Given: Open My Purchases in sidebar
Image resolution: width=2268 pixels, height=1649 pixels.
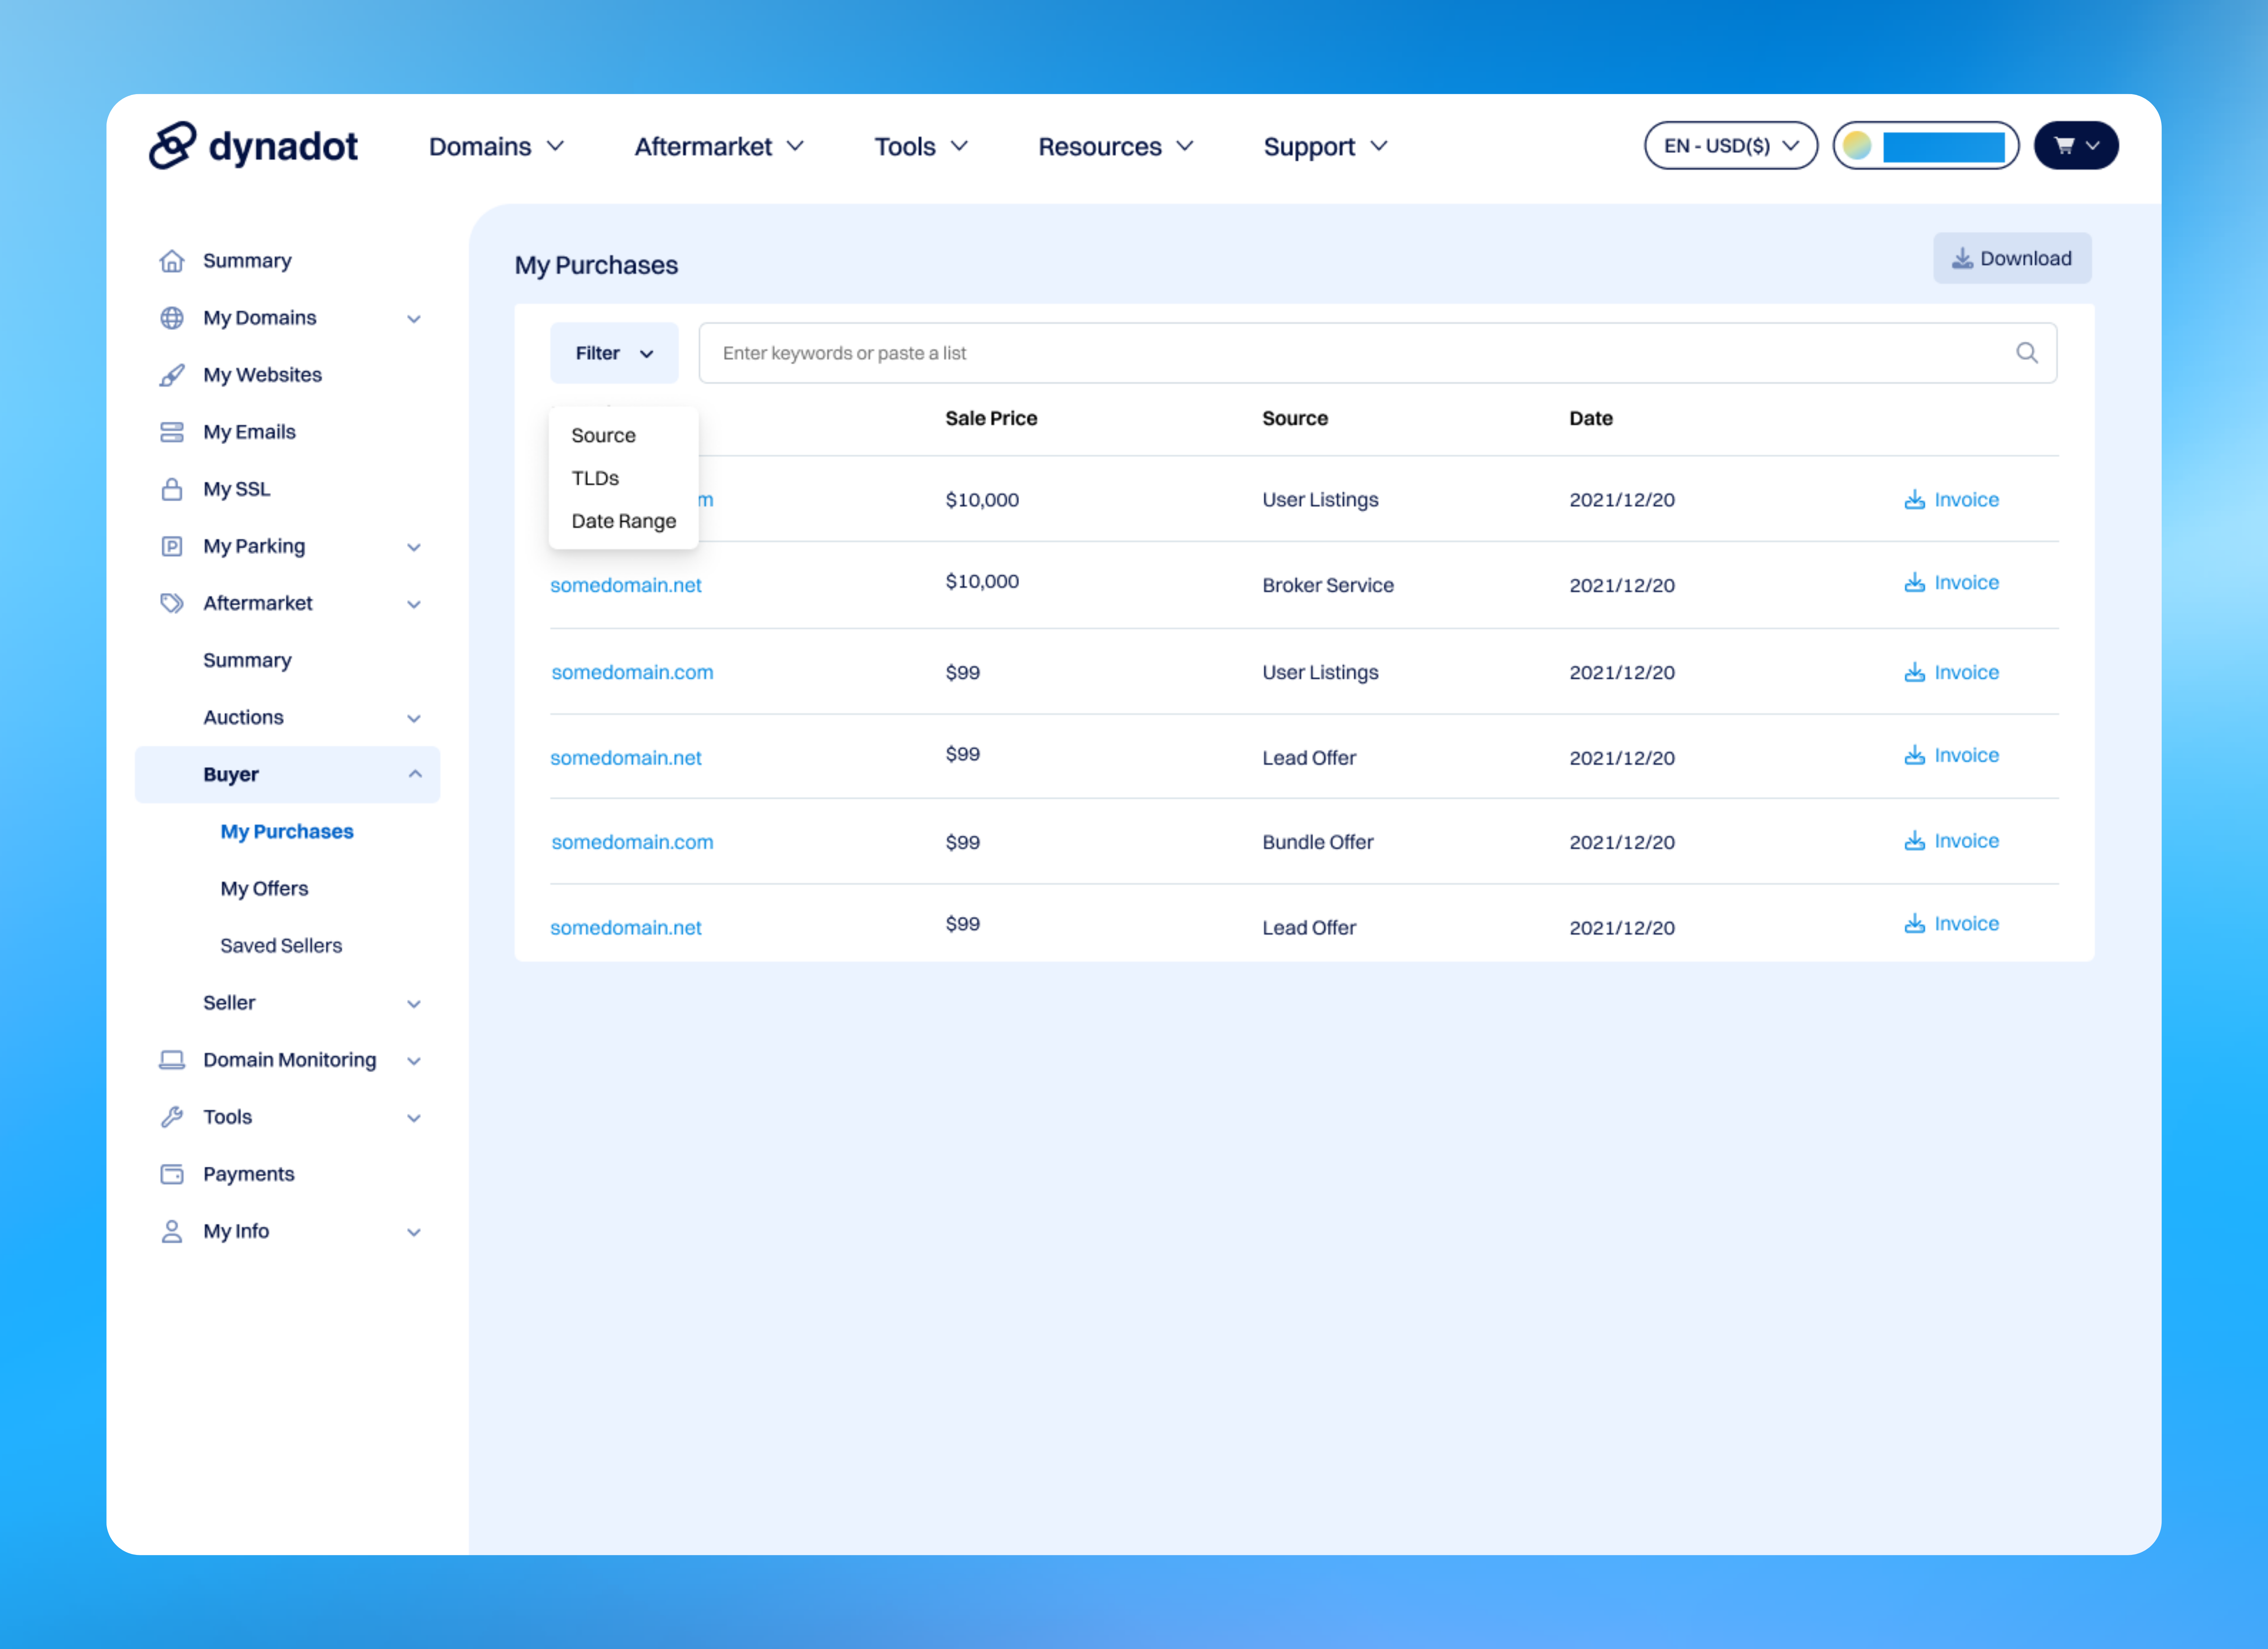Looking at the screenshot, I should tap(287, 832).
